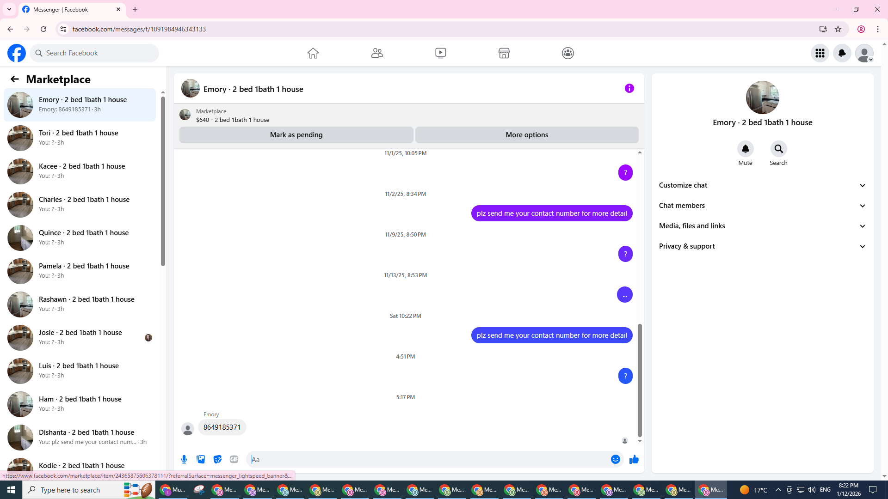Open the emoji picker in message box
Viewport: 888px width, 499px height.
(x=615, y=459)
